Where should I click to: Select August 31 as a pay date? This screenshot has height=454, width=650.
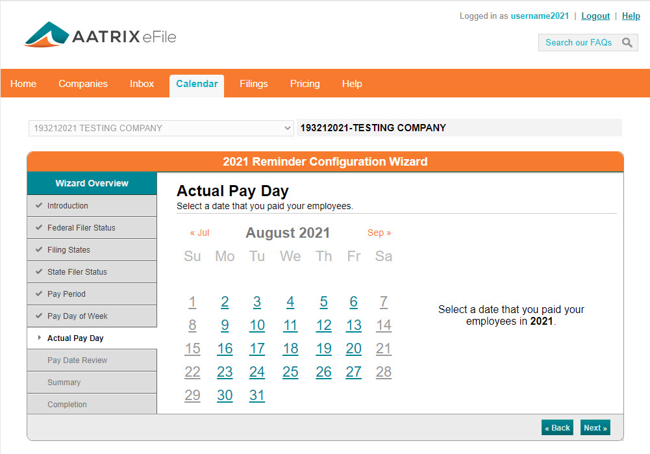tap(256, 395)
